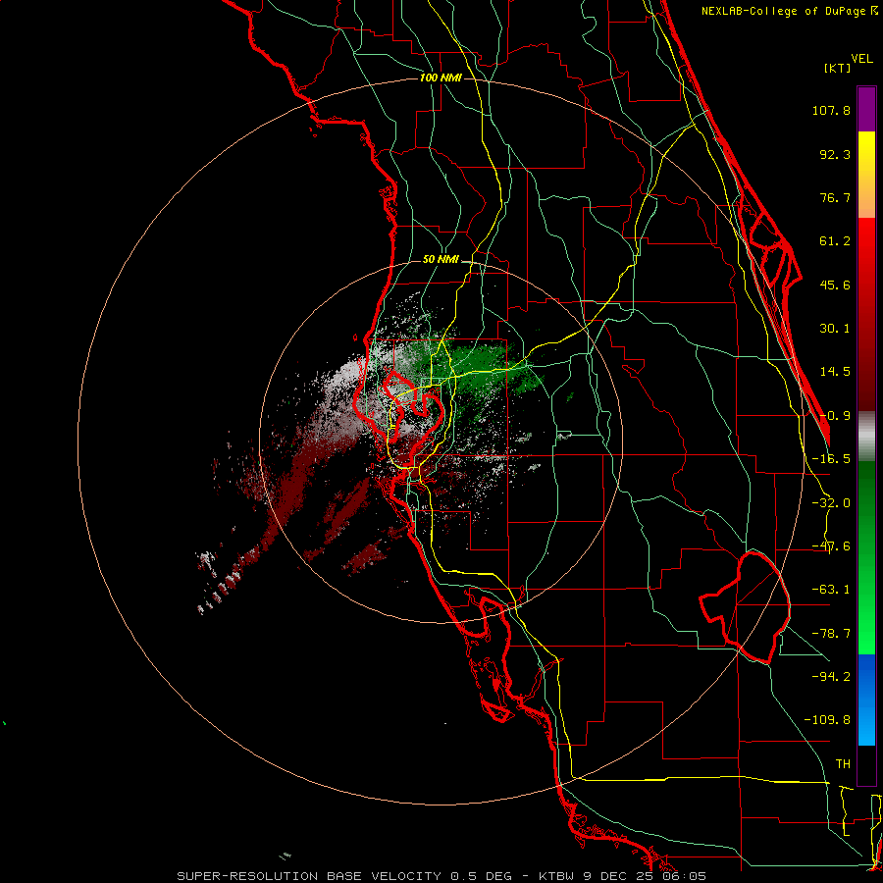Viewport: 883px width, 883px height.
Task: Click the NEXLAB-College of DuPage watermark text
Action: point(790,11)
